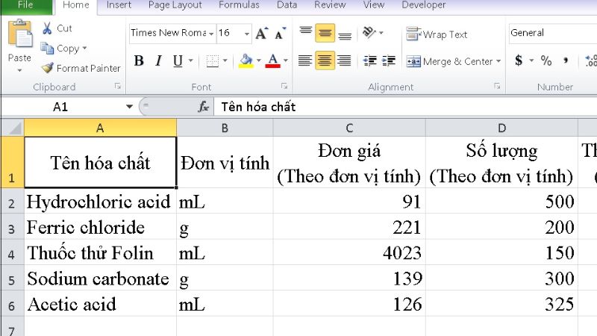Switch to the Page Layout tab
Image resolution: width=597 pixels, height=336 pixels.
pyautogui.click(x=175, y=5)
